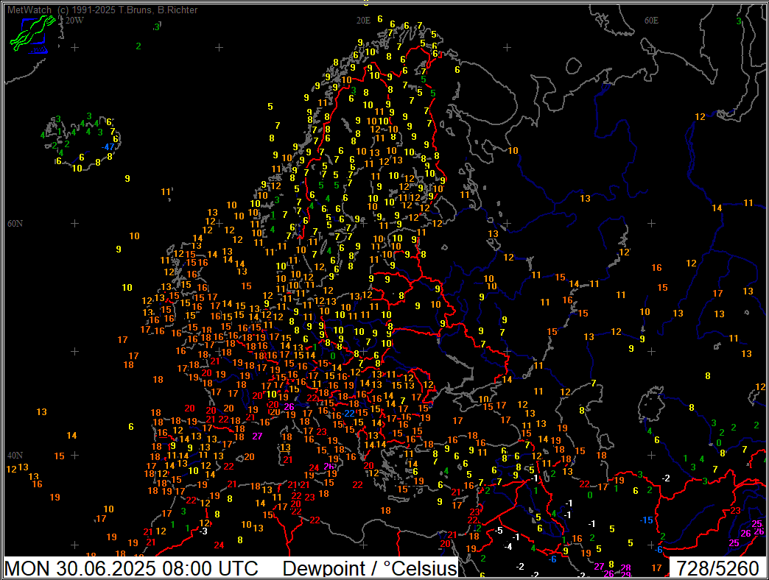
Task: Click the date label MON 30.06.2025 08:00 UTC
Action: (131, 568)
